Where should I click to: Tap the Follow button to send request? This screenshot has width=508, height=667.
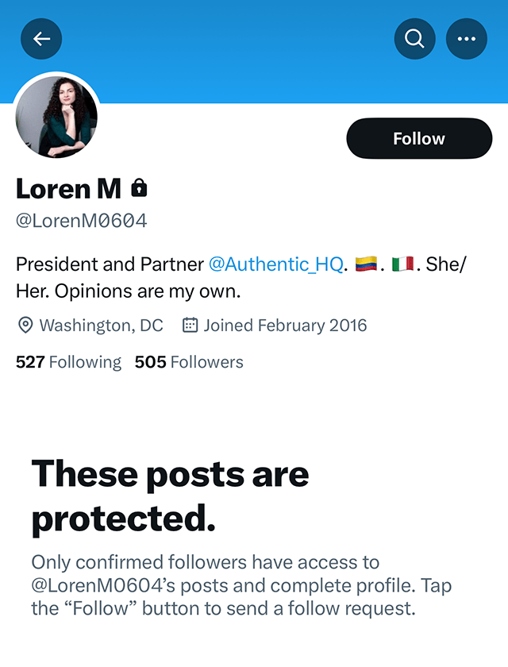point(418,137)
